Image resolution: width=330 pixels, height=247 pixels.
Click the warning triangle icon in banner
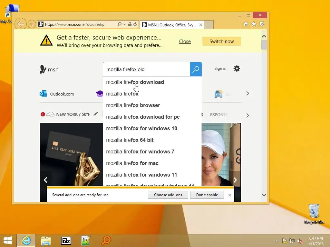[x=46, y=40]
